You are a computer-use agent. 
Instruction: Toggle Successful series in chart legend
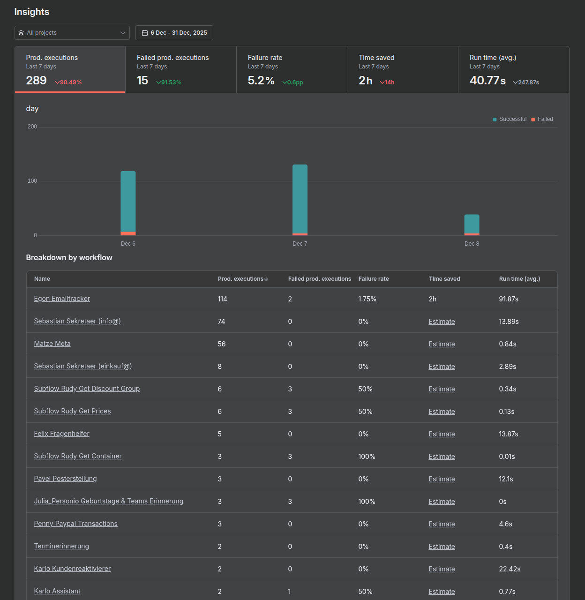[x=510, y=119]
